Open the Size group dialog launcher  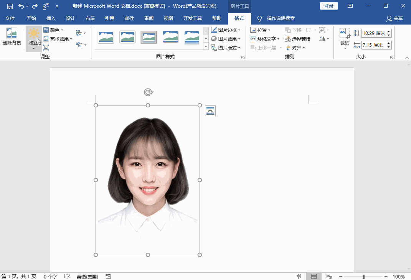pyautogui.click(x=391, y=58)
